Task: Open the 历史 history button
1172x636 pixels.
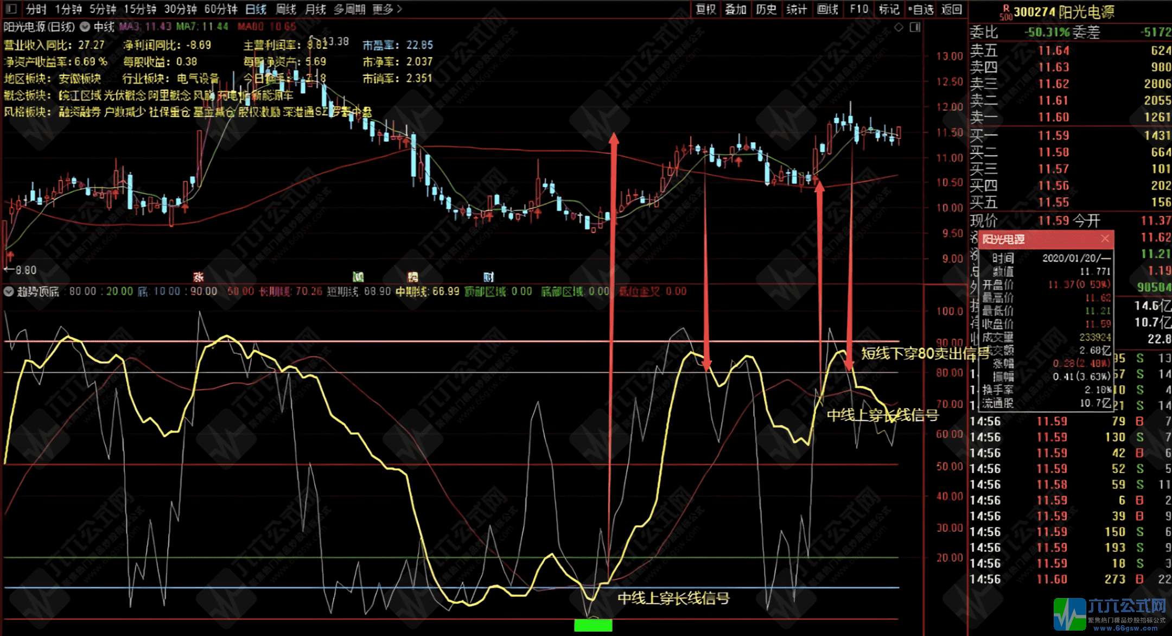Action: [x=766, y=9]
